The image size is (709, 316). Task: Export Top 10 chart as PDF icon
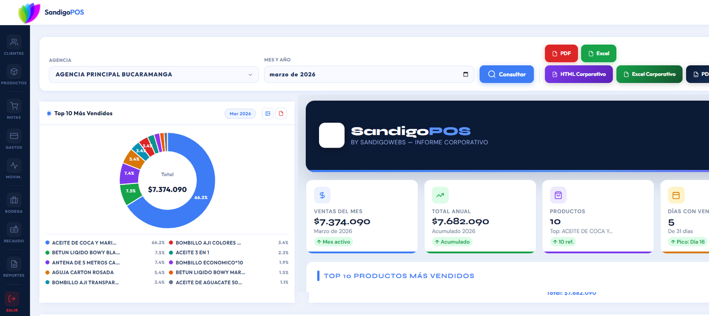coord(281,113)
